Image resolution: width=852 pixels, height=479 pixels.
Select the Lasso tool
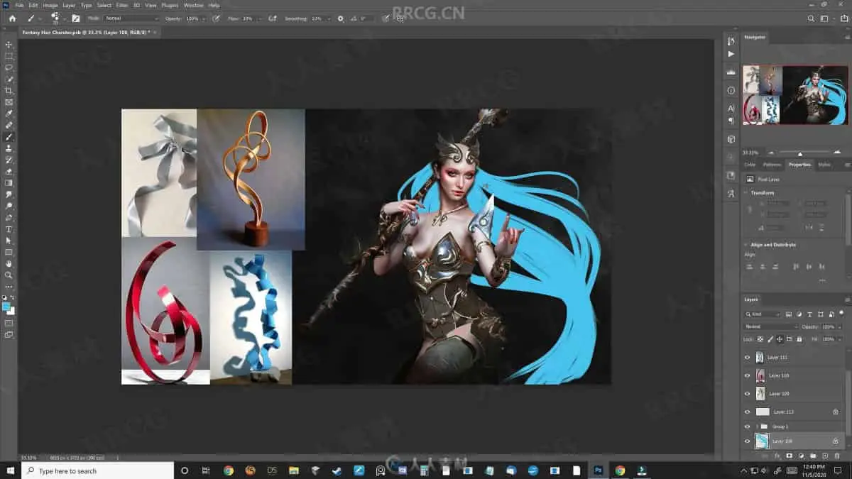point(9,67)
